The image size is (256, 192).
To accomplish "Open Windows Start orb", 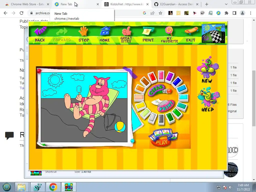I will pyautogui.click(x=6, y=187).
